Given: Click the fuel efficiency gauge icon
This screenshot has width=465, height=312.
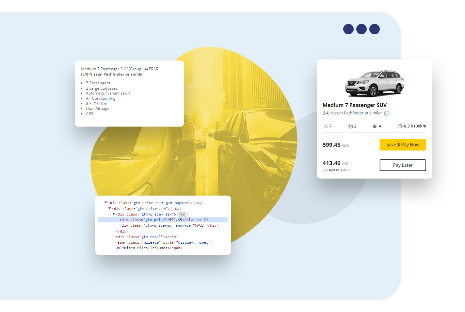Looking at the screenshot, I should [x=400, y=126].
